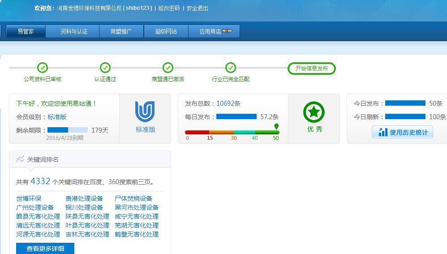Viewport: 447px width, 254px height.
Task: Click the 今日刷新 progress bar
Action: [x=405, y=116]
